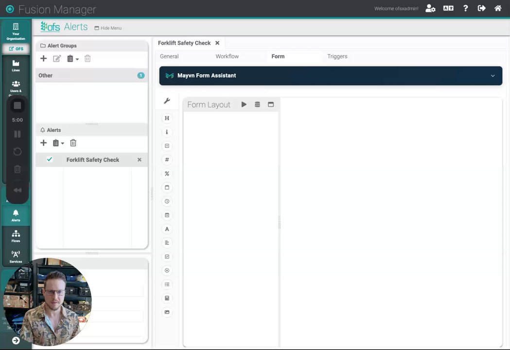The image size is (510, 350).
Task: Expand sidebar with bottom arrow button
Action: click(x=16, y=340)
